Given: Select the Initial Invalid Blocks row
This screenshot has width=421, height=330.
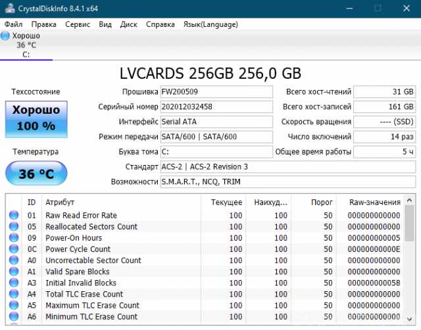Looking at the screenshot, I should (205, 283).
